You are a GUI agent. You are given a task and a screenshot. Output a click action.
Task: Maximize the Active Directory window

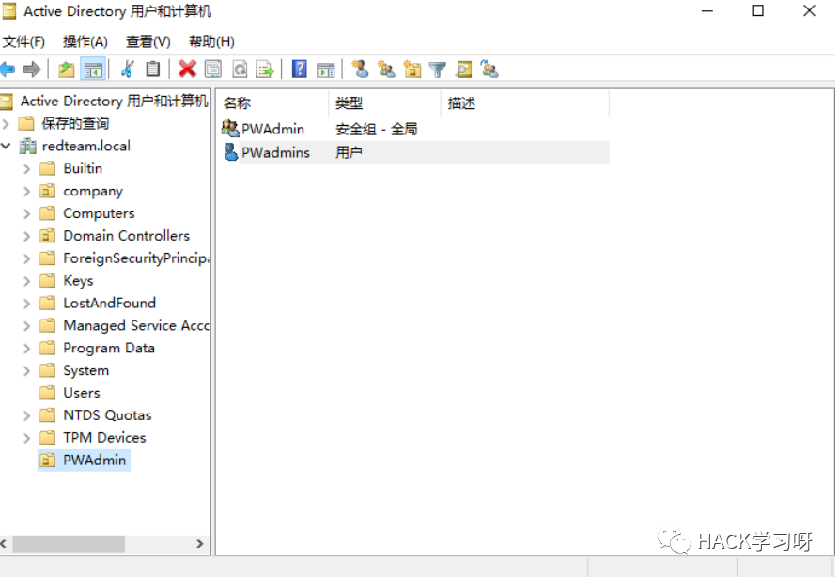click(757, 10)
